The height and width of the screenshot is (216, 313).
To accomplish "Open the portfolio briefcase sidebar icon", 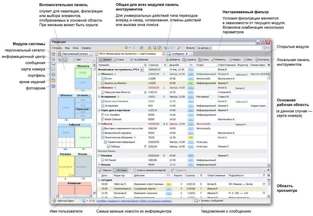I will [53, 75].
